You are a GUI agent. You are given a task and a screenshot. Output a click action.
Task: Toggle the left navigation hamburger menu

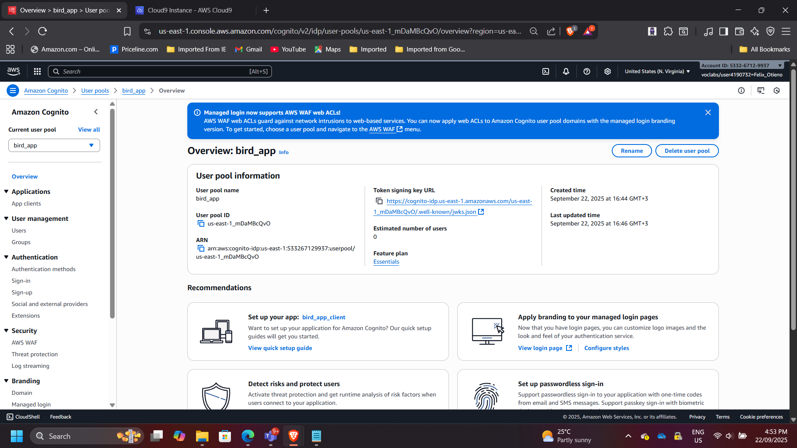(13, 91)
